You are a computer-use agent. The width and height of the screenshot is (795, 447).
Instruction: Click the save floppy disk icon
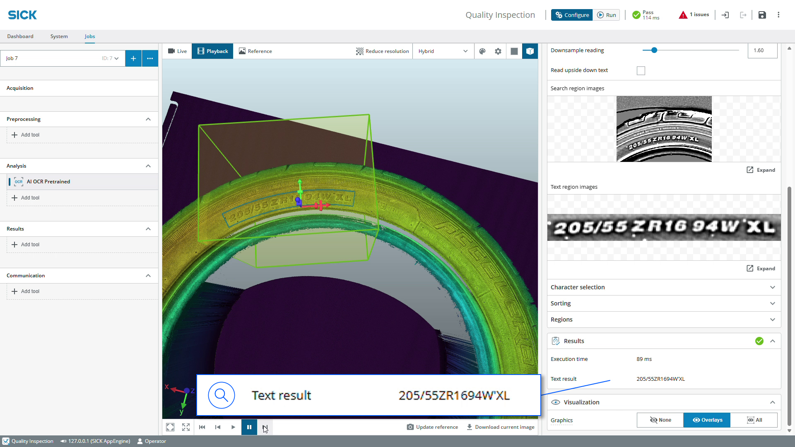click(x=762, y=15)
